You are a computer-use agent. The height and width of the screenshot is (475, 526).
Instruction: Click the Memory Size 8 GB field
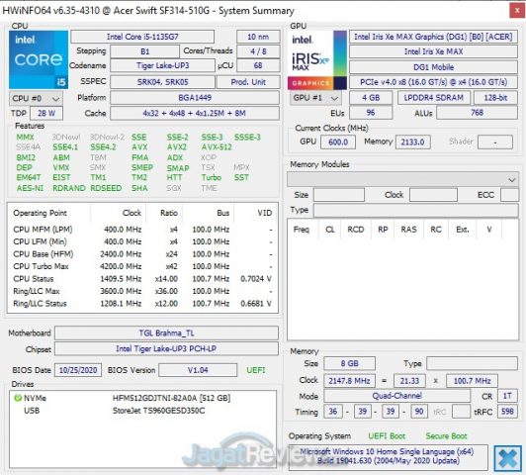pos(350,363)
